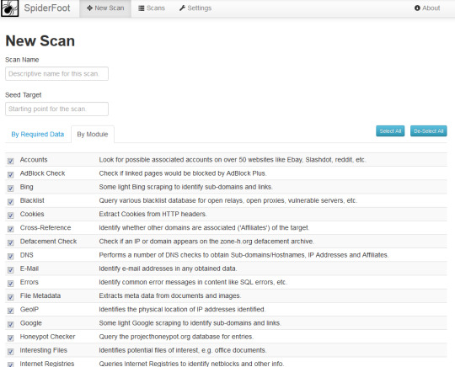Disable the Google module checkbox
Screen dimensions: 455x367
[11, 324]
